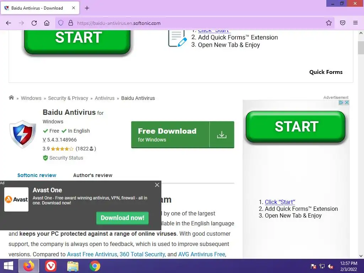364x273 pixels.
Task: Open the Security & Privacy breadcrumb link
Action: pos(68,98)
